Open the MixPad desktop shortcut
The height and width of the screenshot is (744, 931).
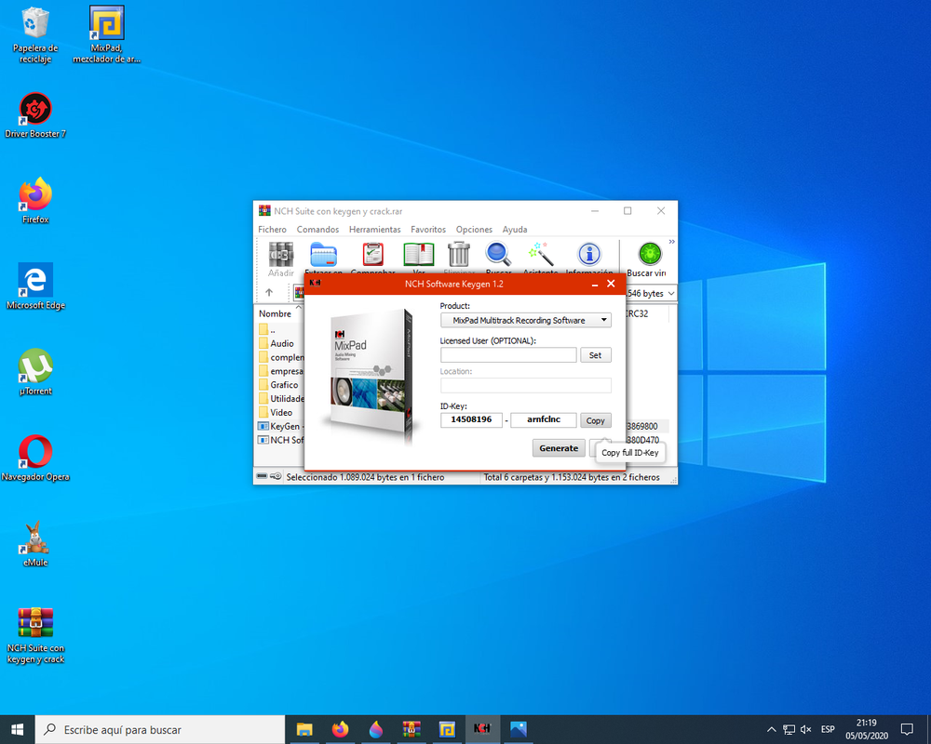[x=107, y=34]
